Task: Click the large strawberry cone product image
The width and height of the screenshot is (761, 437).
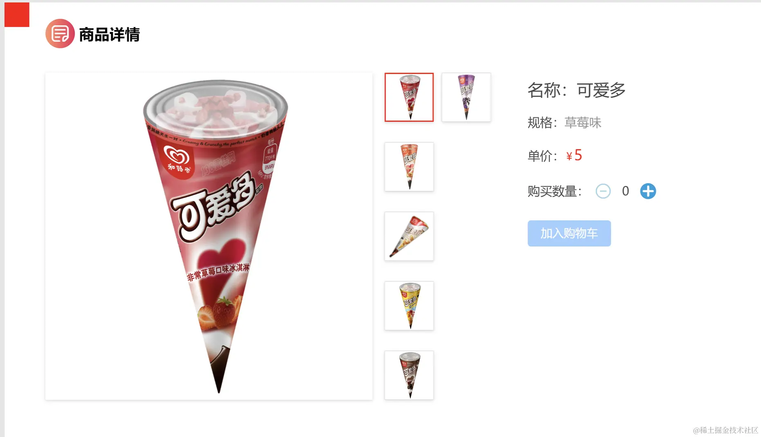Action: click(x=209, y=236)
